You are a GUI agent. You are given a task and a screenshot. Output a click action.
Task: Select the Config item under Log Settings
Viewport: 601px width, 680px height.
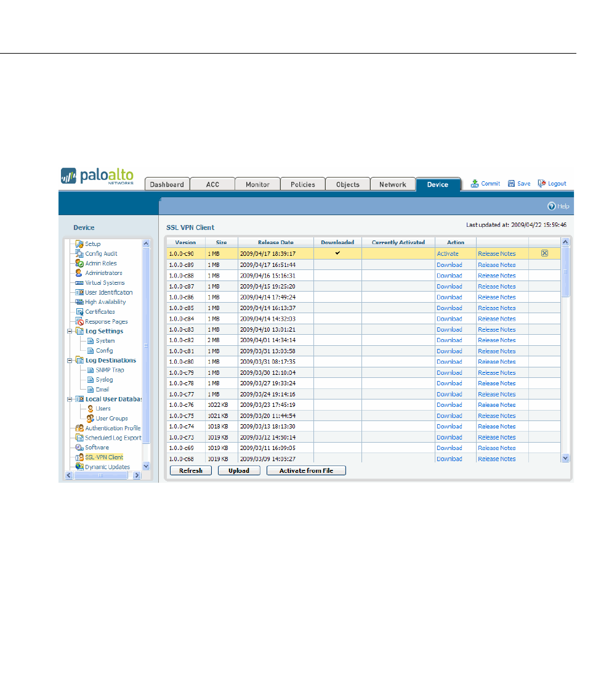(x=105, y=350)
